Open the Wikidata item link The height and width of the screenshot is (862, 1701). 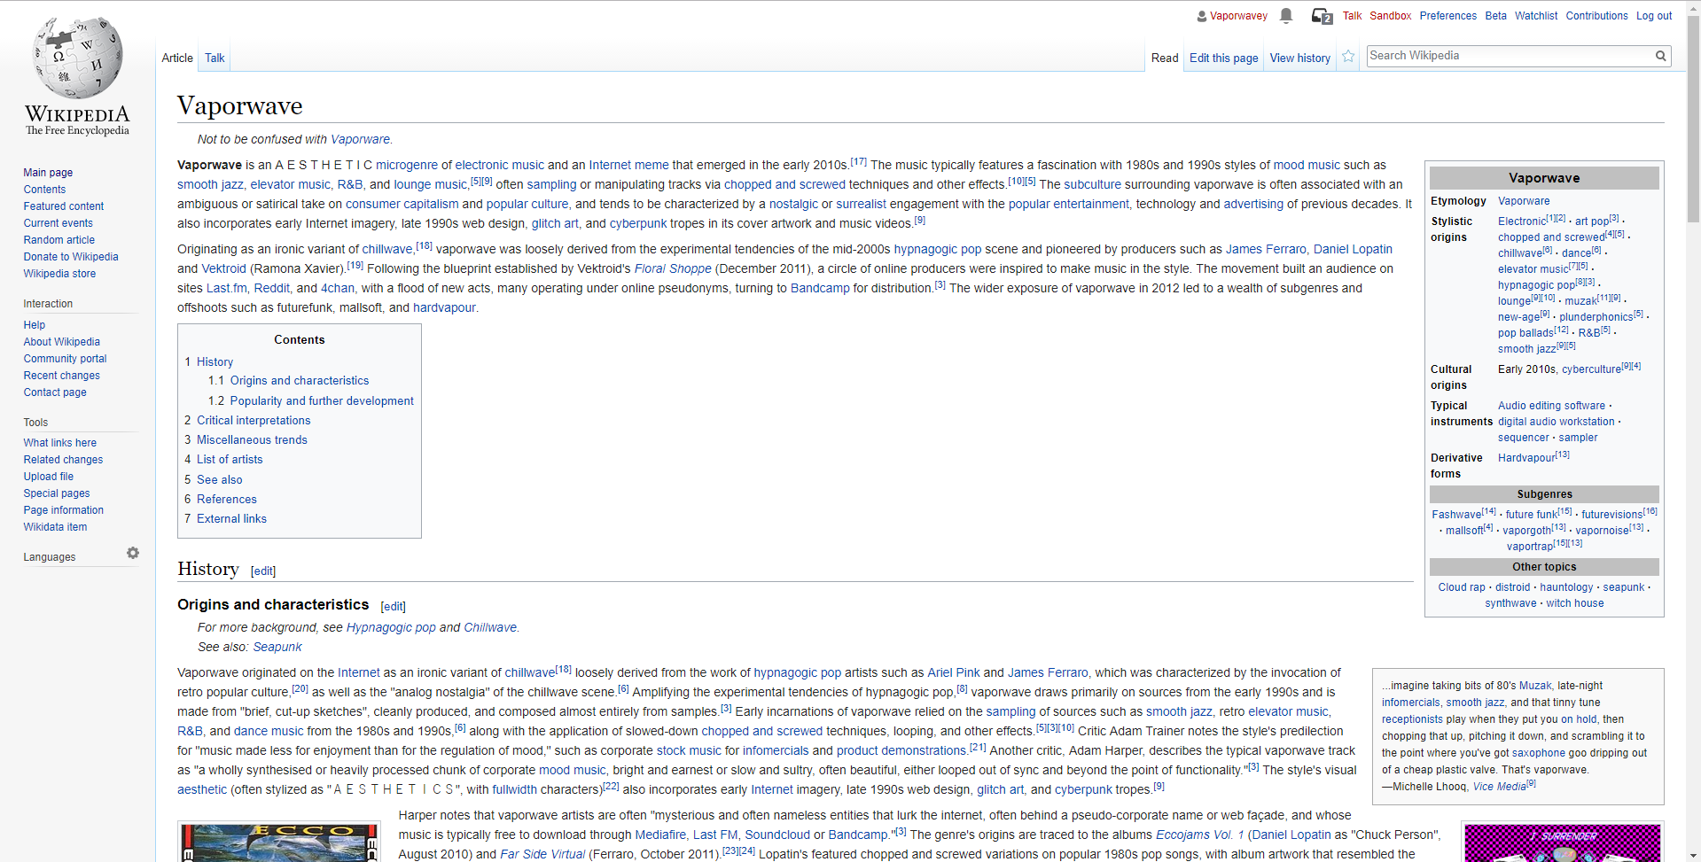pyautogui.click(x=55, y=527)
